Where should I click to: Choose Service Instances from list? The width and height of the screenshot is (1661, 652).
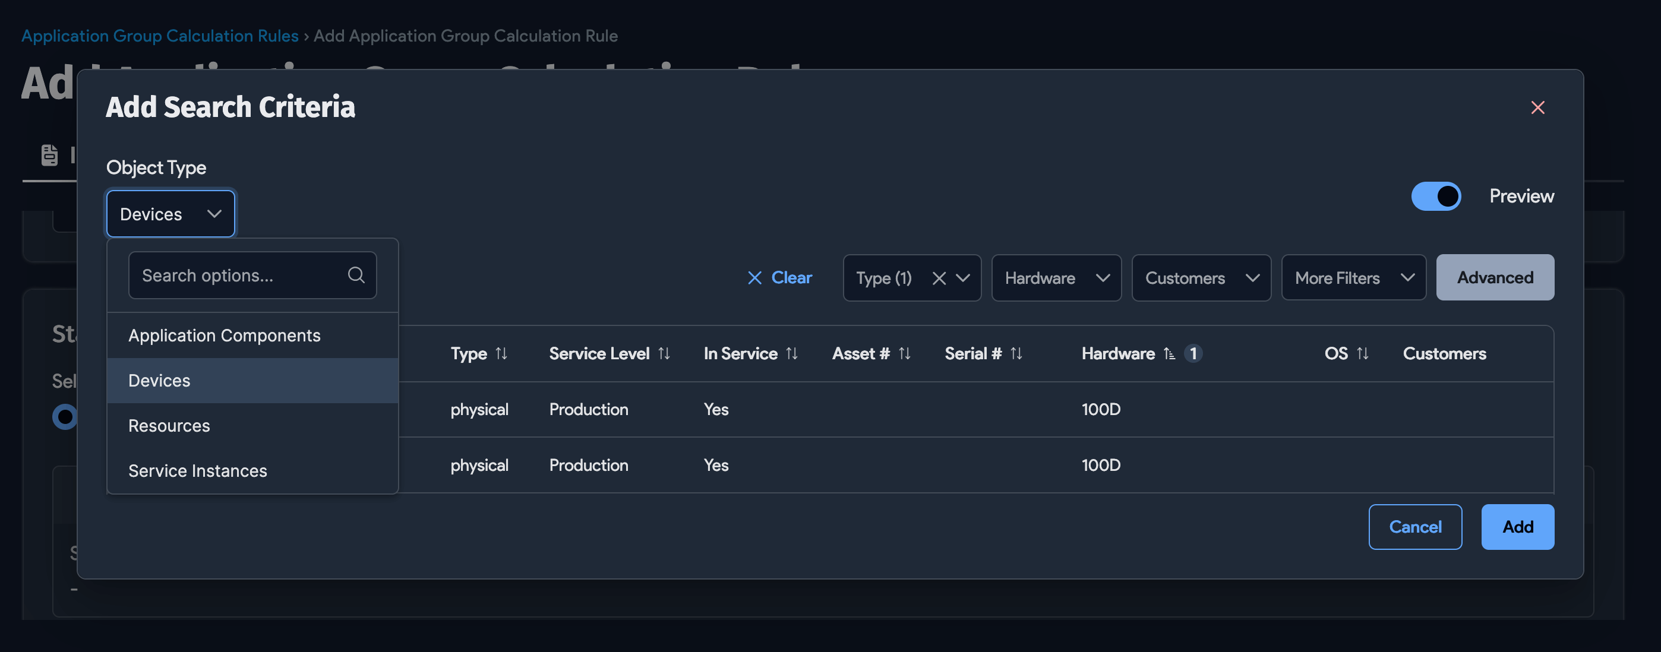click(197, 471)
